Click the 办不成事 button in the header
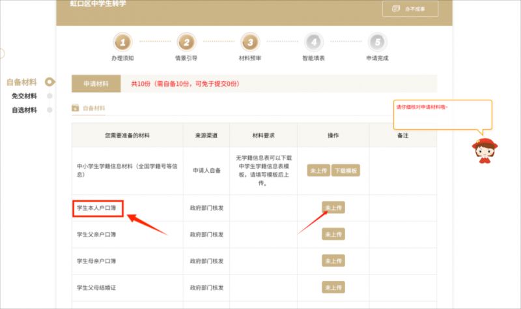 [410, 9]
